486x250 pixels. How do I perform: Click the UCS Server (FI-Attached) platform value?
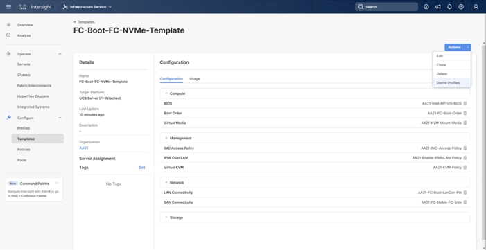pyautogui.click(x=101, y=98)
